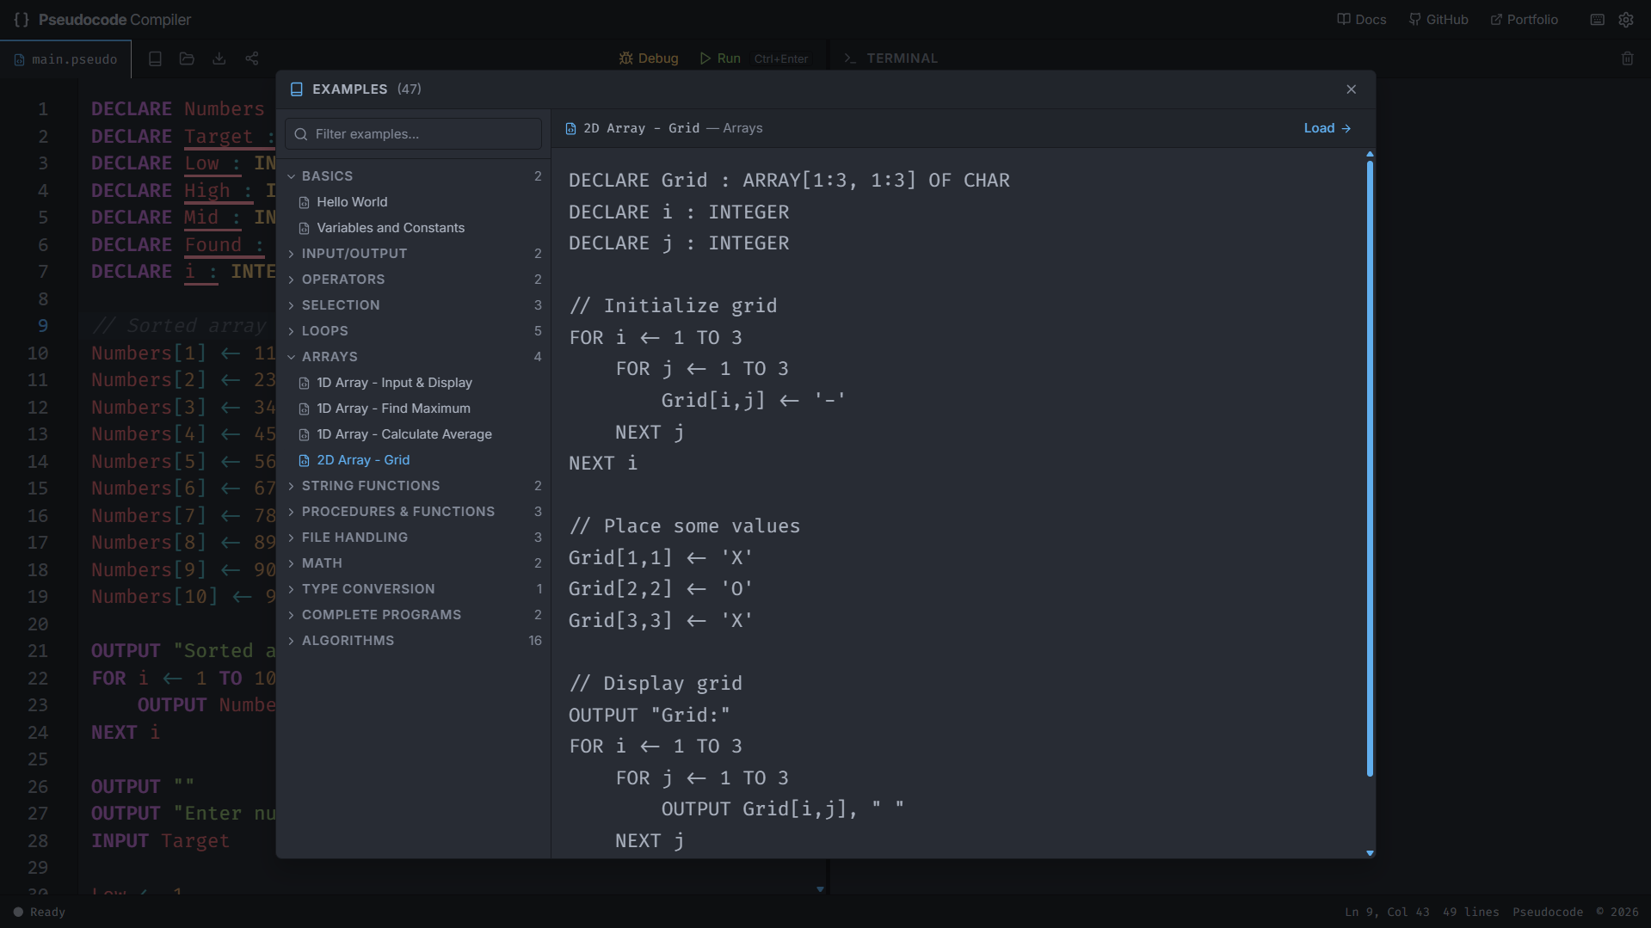Expand the ALGORITHMS examples section
The image size is (1651, 928).
pyautogui.click(x=348, y=640)
